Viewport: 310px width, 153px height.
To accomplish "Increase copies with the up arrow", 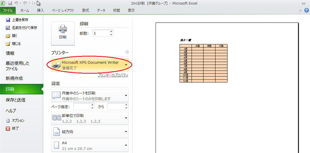I will [x=111, y=31].
